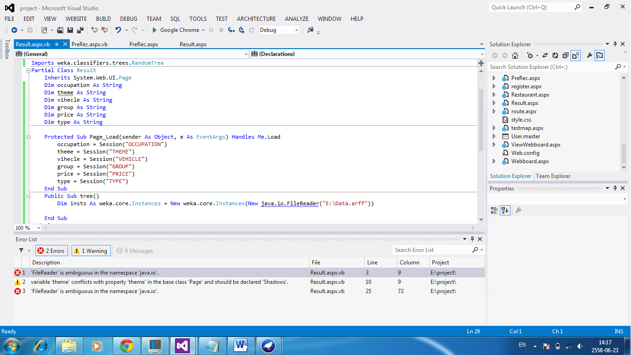Pin the Solution Explorer panel
Screen dimensions: 631x355
click(x=615, y=44)
